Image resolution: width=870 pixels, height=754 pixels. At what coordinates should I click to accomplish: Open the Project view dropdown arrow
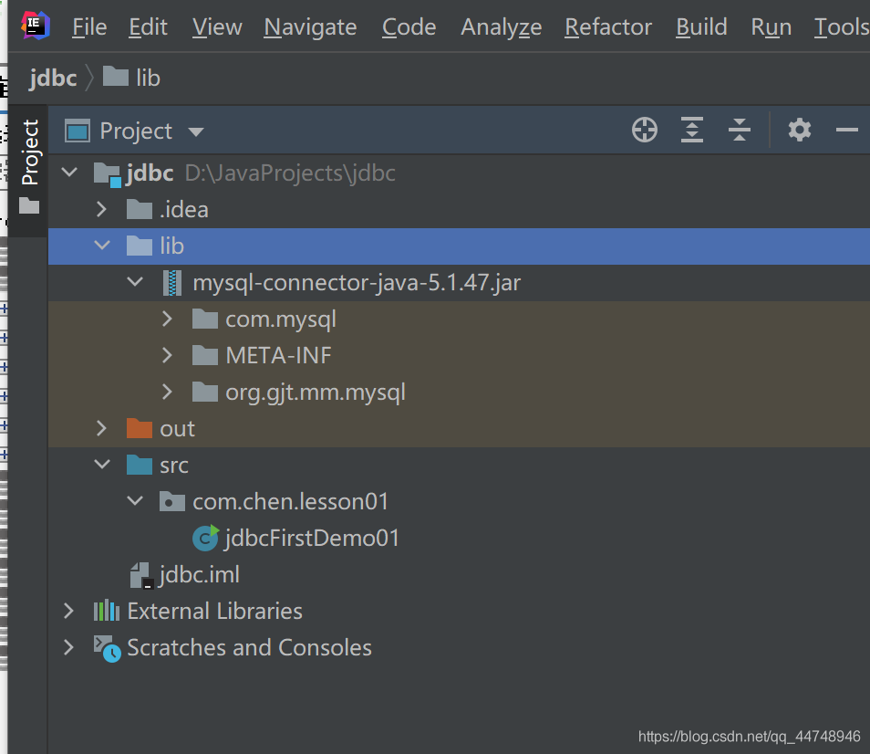[x=196, y=132]
